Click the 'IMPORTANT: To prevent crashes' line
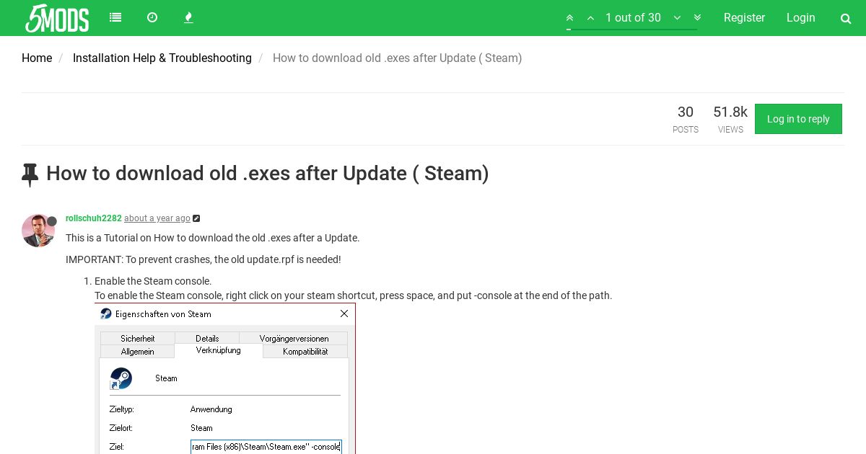This screenshot has width=866, height=454. [x=204, y=259]
